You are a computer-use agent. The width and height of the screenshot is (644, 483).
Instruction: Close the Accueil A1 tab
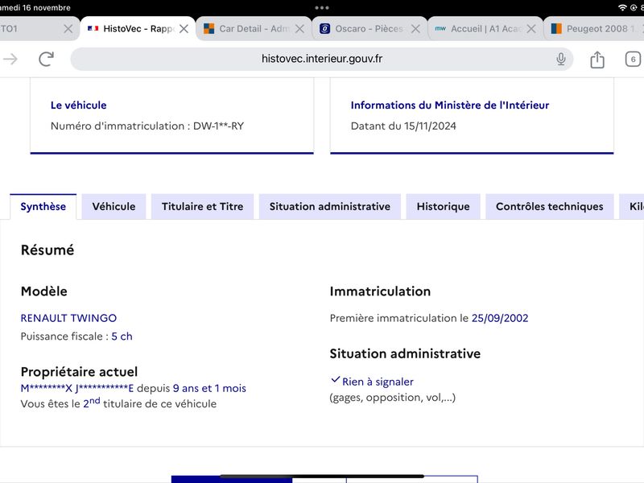(531, 29)
